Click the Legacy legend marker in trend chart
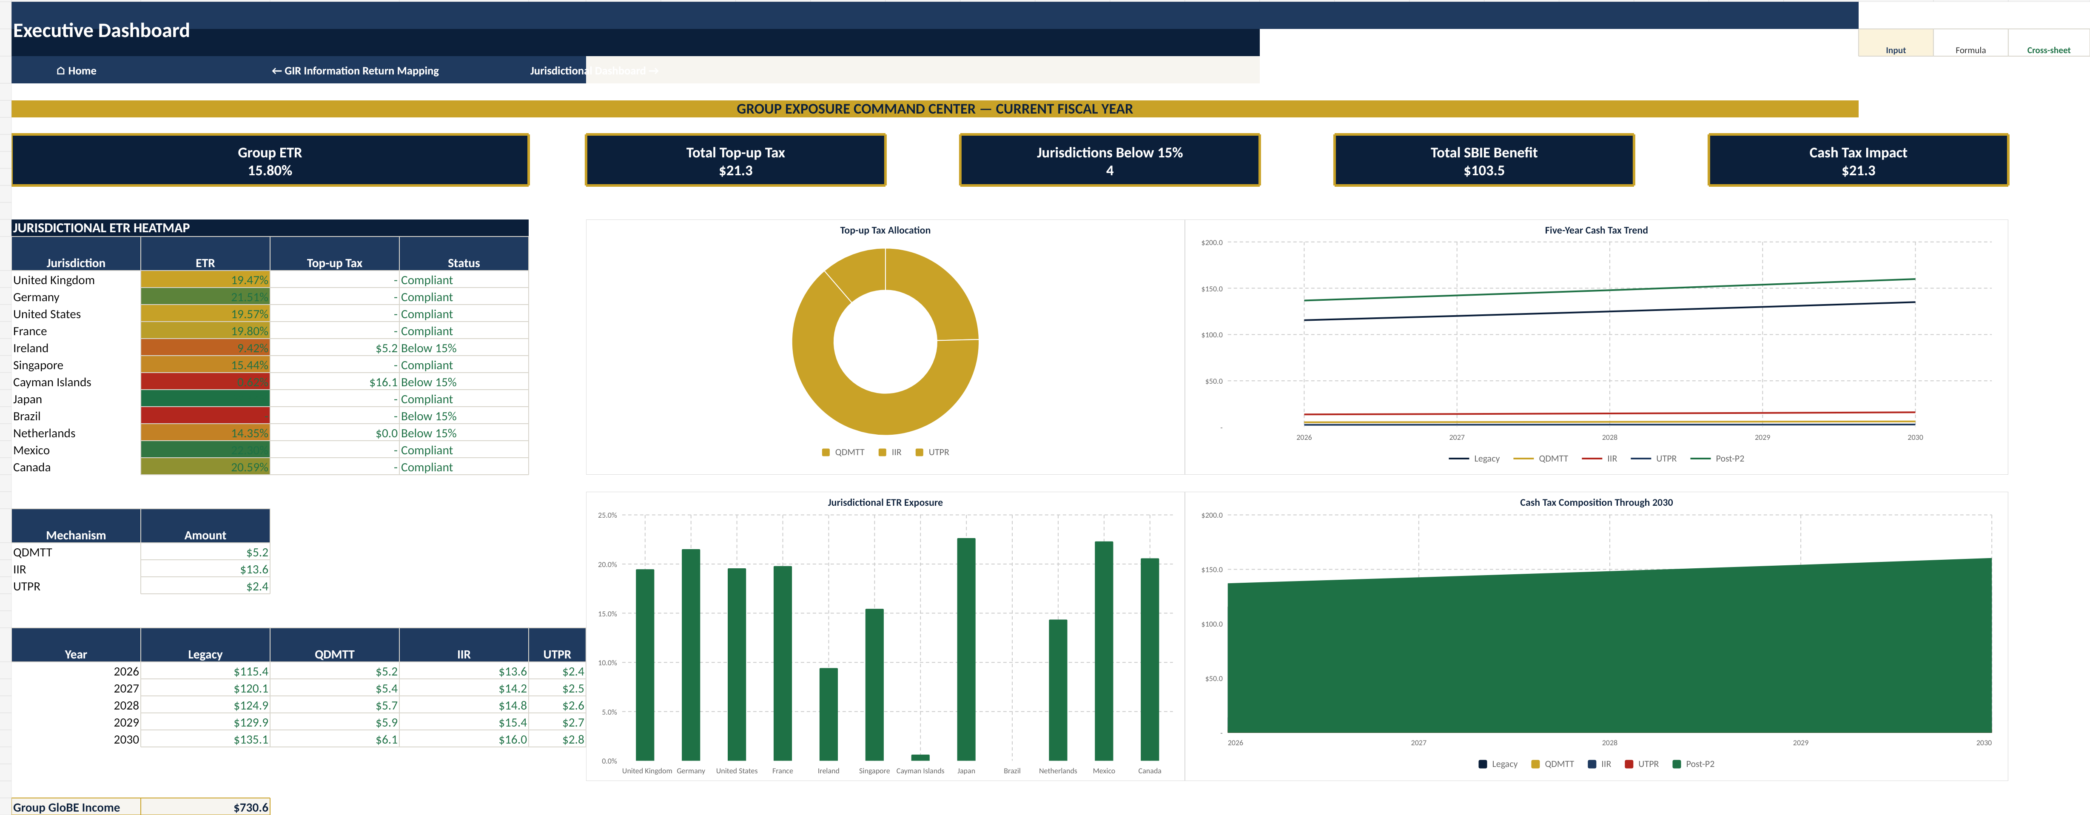2090x815 pixels. pos(1458,459)
